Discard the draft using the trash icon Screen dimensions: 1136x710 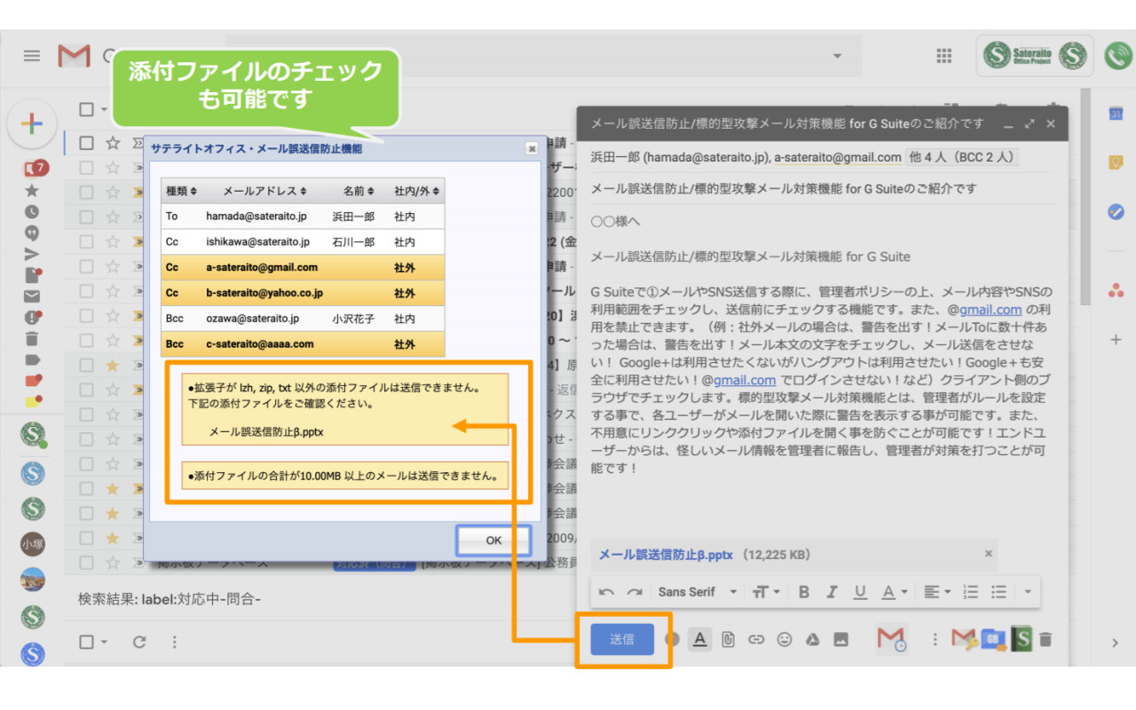click(1047, 639)
